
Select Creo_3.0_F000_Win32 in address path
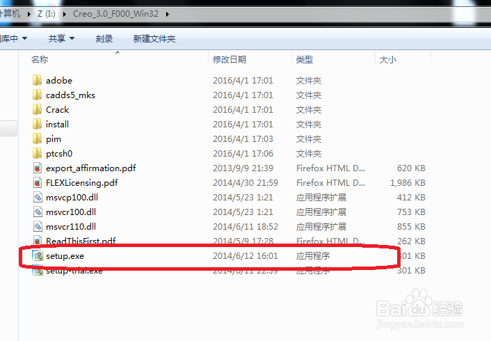point(115,14)
